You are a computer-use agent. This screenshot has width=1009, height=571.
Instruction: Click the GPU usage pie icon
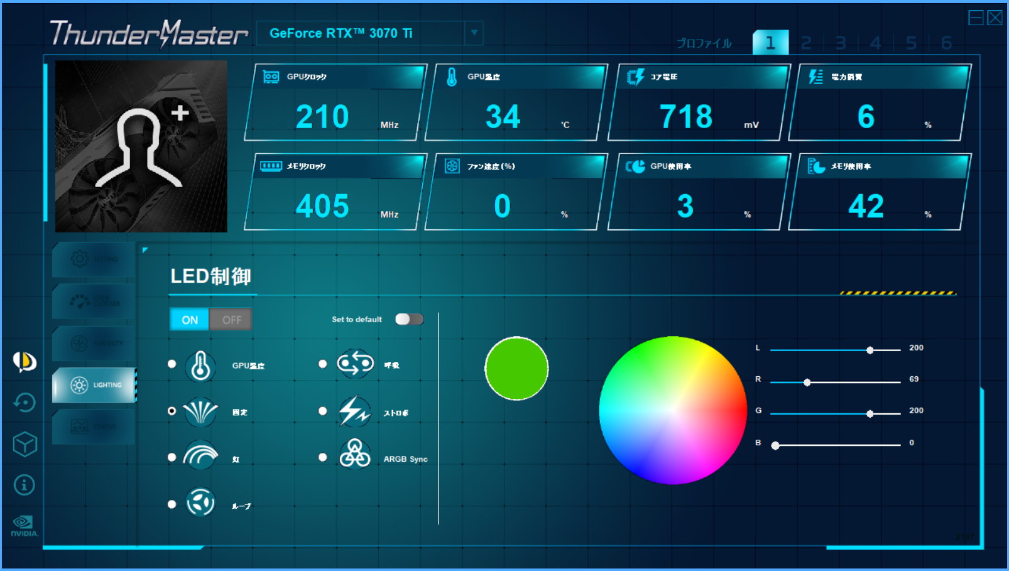635,166
